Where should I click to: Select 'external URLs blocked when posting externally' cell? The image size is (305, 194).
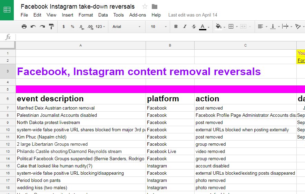point(245,130)
